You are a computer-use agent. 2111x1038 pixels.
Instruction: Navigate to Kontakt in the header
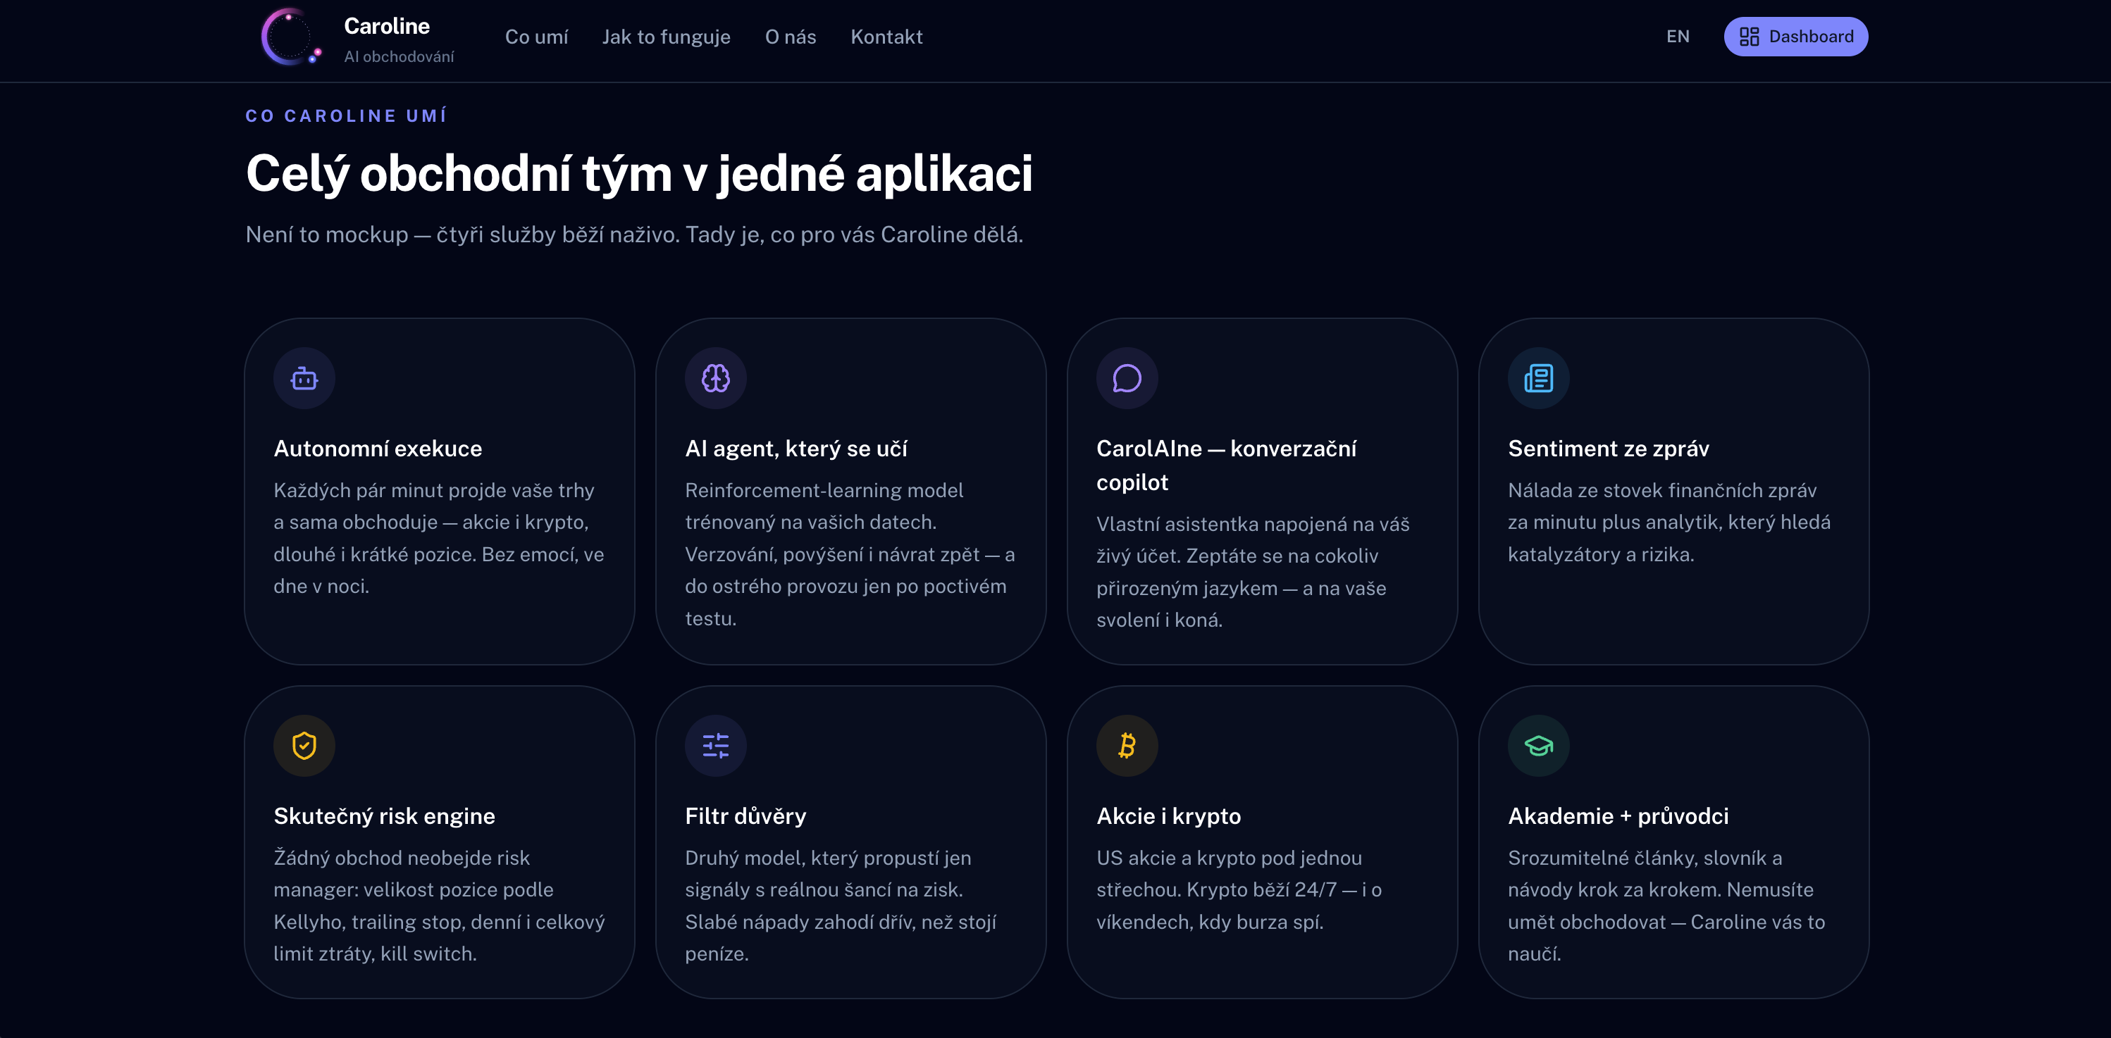[x=886, y=37]
